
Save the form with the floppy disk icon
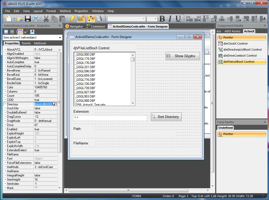click(28, 19)
